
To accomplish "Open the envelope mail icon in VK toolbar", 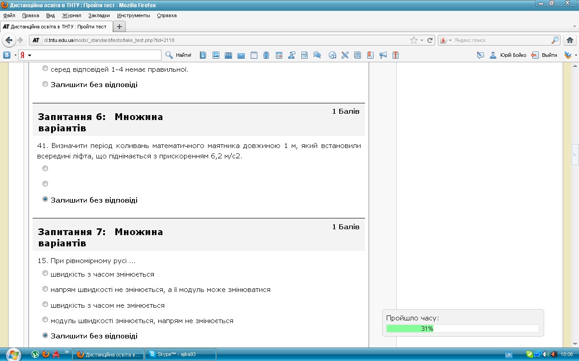I will pos(241,56).
